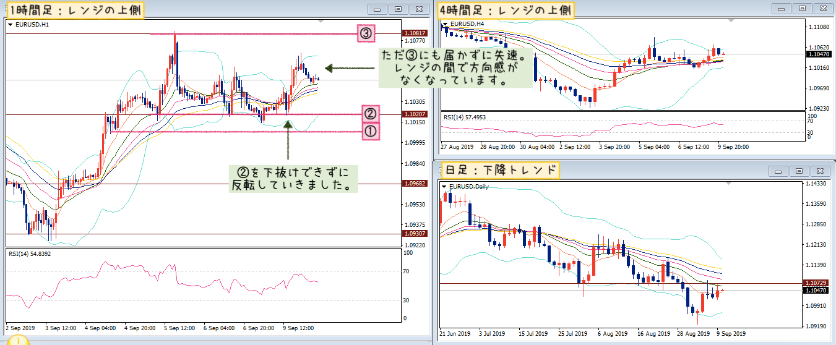
Task: Click the 1.10817 price label on H1 chart
Action: click(x=413, y=33)
